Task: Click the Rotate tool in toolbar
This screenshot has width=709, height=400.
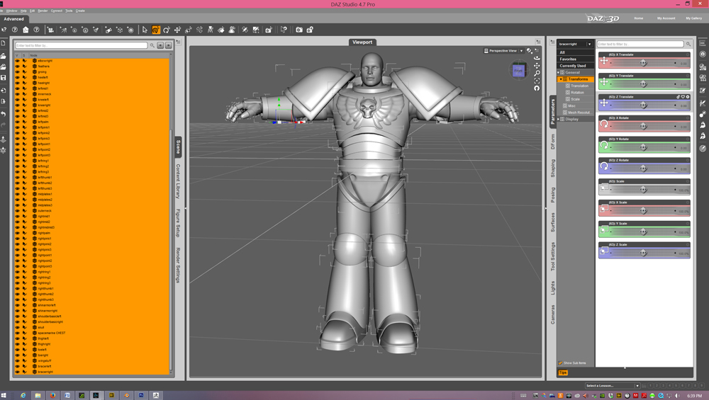Action: tap(167, 30)
